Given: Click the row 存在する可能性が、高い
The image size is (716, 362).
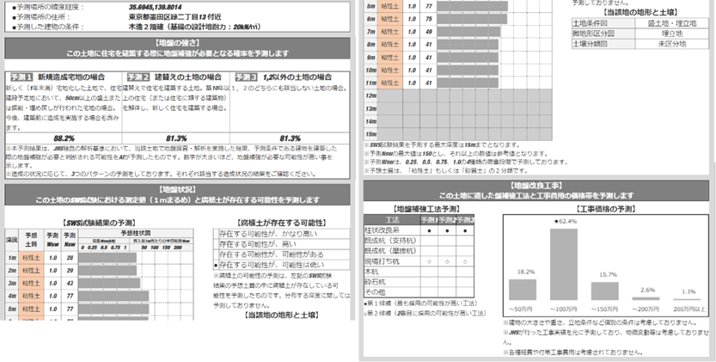Looking at the screenshot, I should click(x=282, y=244).
